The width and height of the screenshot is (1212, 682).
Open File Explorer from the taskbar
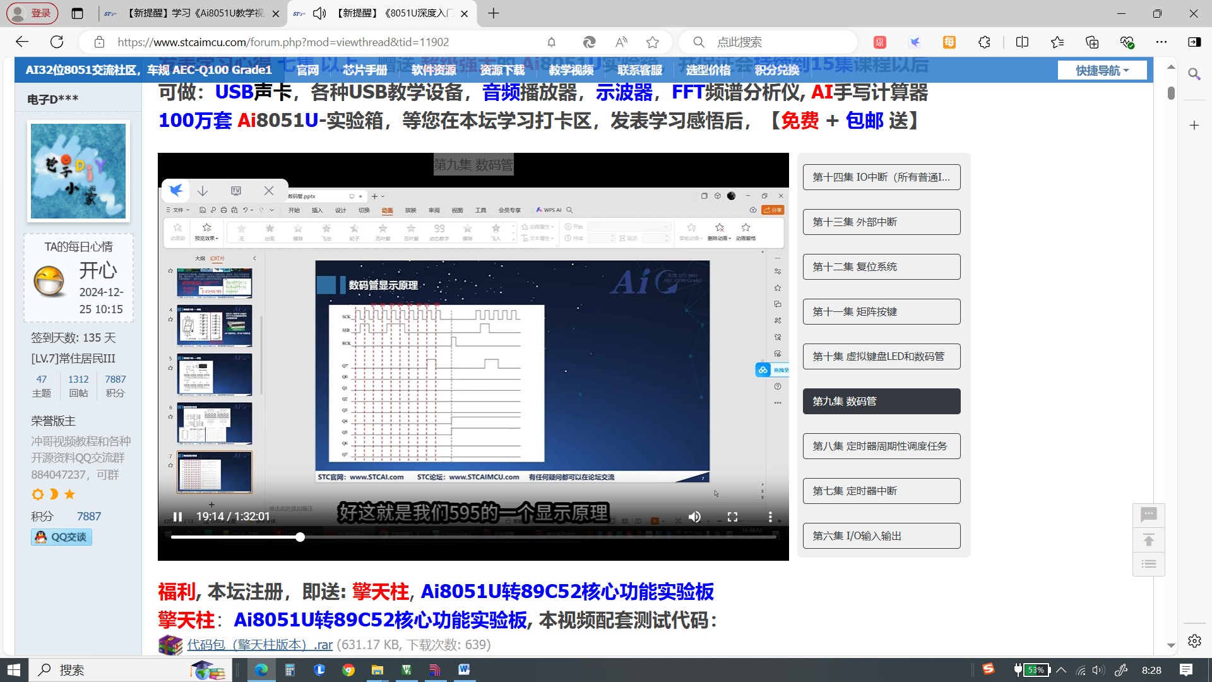[x=377, y=670]
